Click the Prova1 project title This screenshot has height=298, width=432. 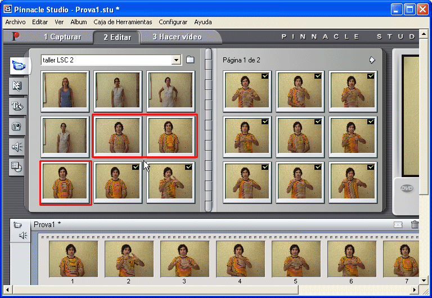[47, 224]
